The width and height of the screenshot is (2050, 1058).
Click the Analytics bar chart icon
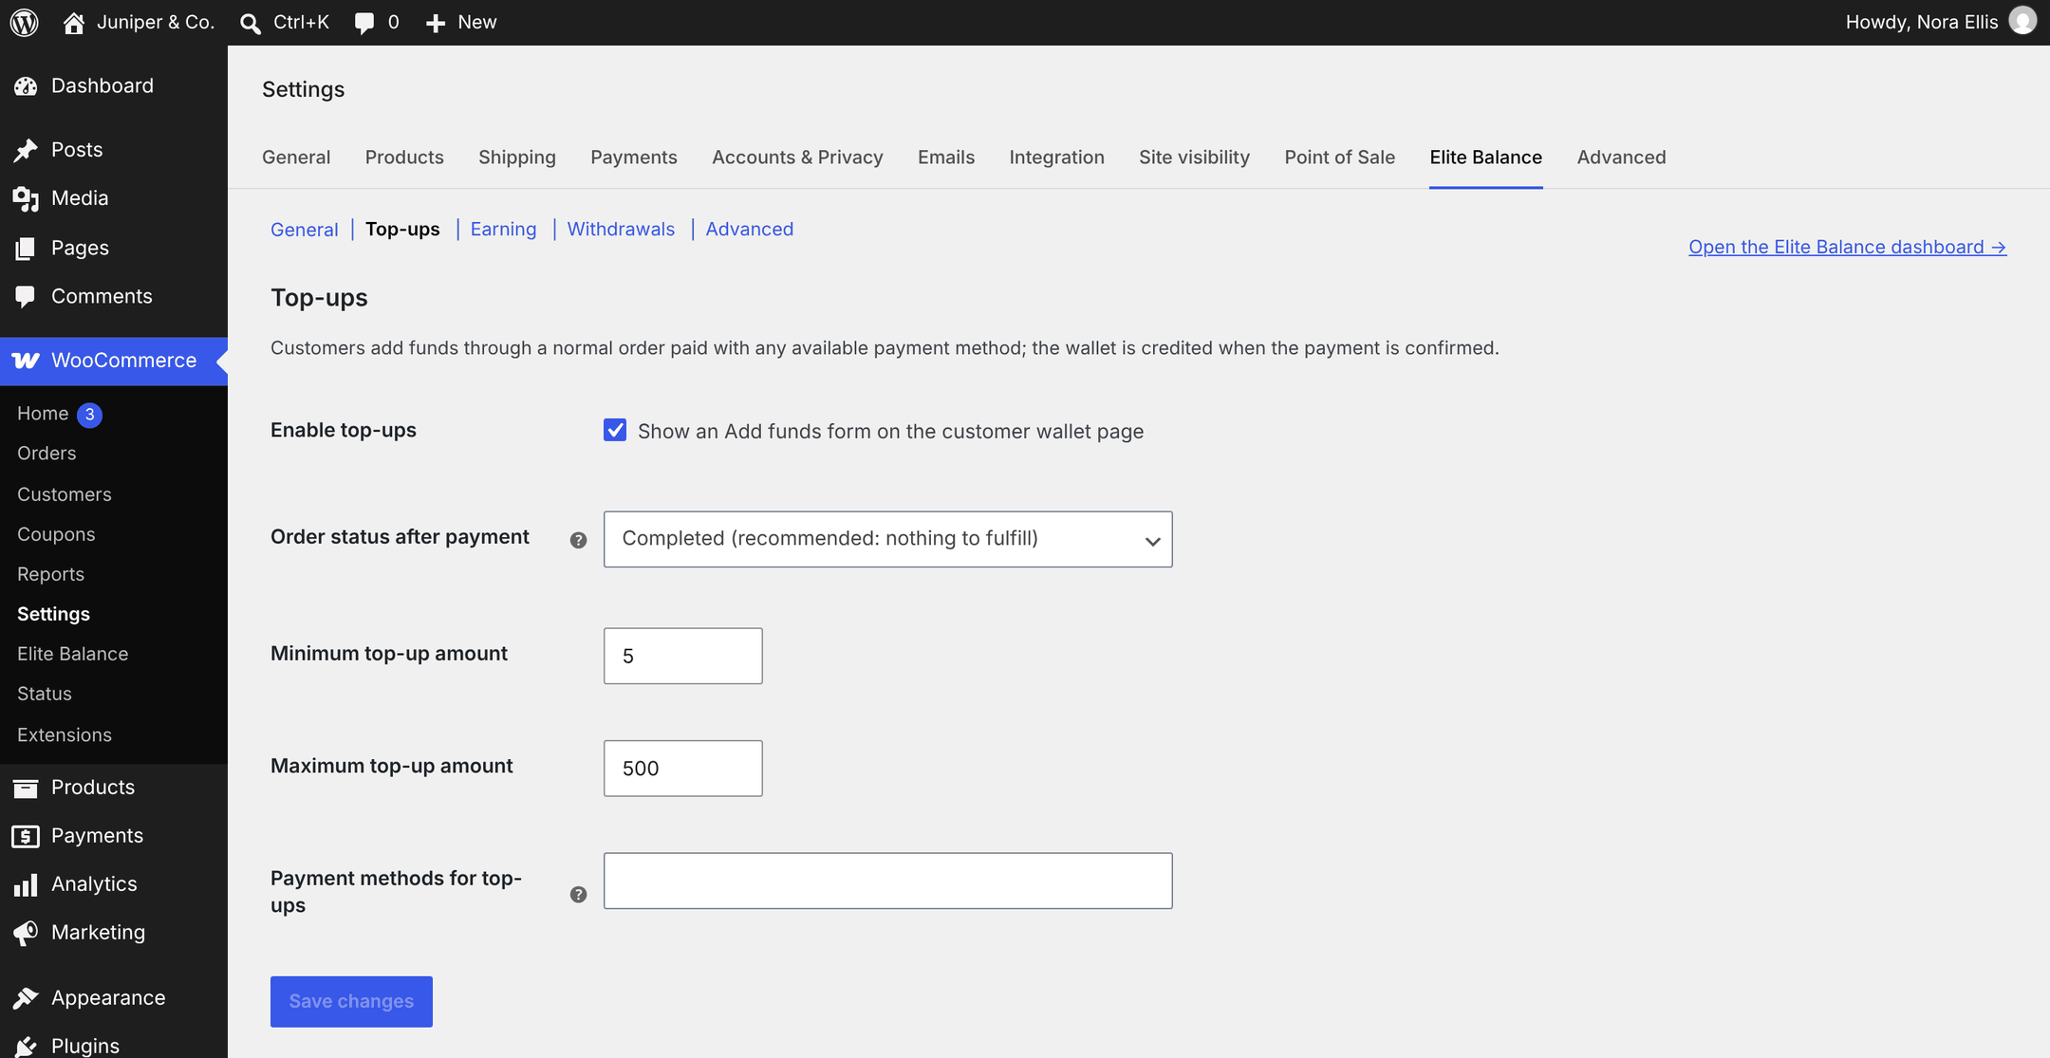pyautogui.click(x=26, y=884)
